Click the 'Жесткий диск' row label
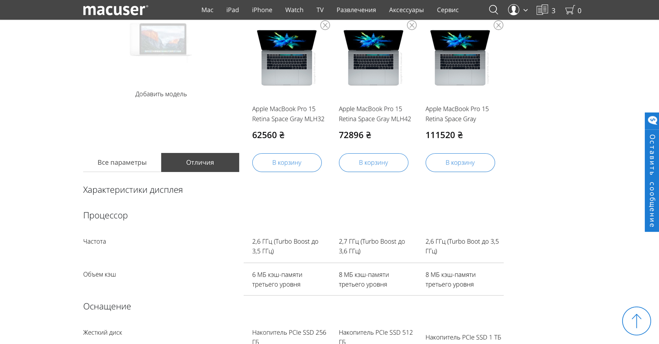Screen dimensions: 659x344 (x=102, y=333)
